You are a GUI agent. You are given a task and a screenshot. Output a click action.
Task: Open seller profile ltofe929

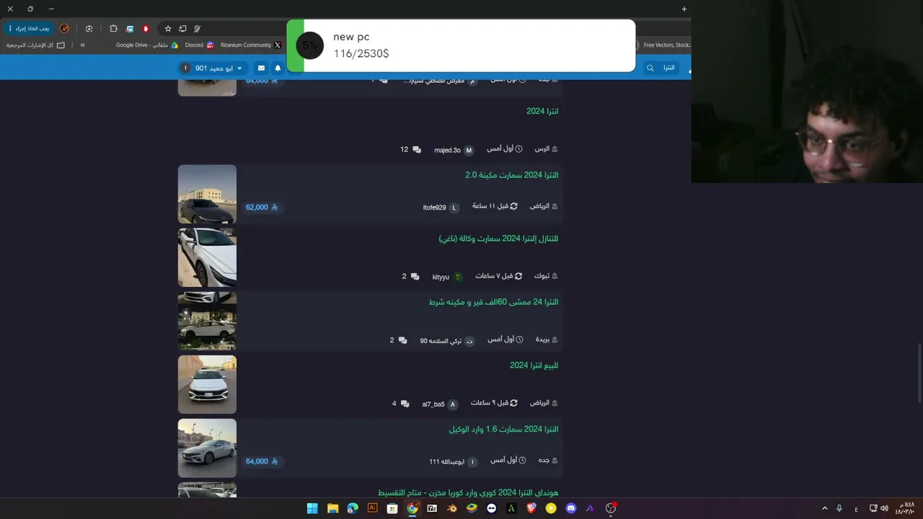(x=441, y=208)
